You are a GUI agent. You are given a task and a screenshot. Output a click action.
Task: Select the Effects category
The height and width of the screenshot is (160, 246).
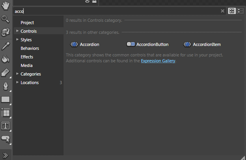point(27,57)
